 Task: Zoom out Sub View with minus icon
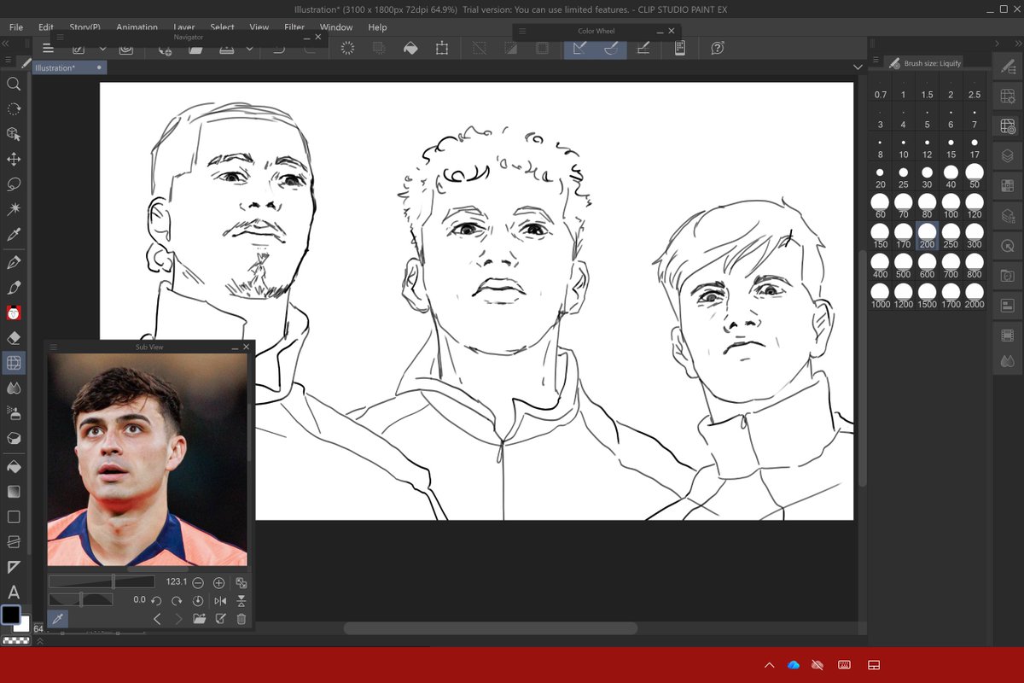click(x=198, y=582)
